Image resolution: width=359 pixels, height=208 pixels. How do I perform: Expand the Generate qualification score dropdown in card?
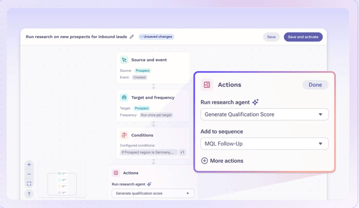point(152,193)
